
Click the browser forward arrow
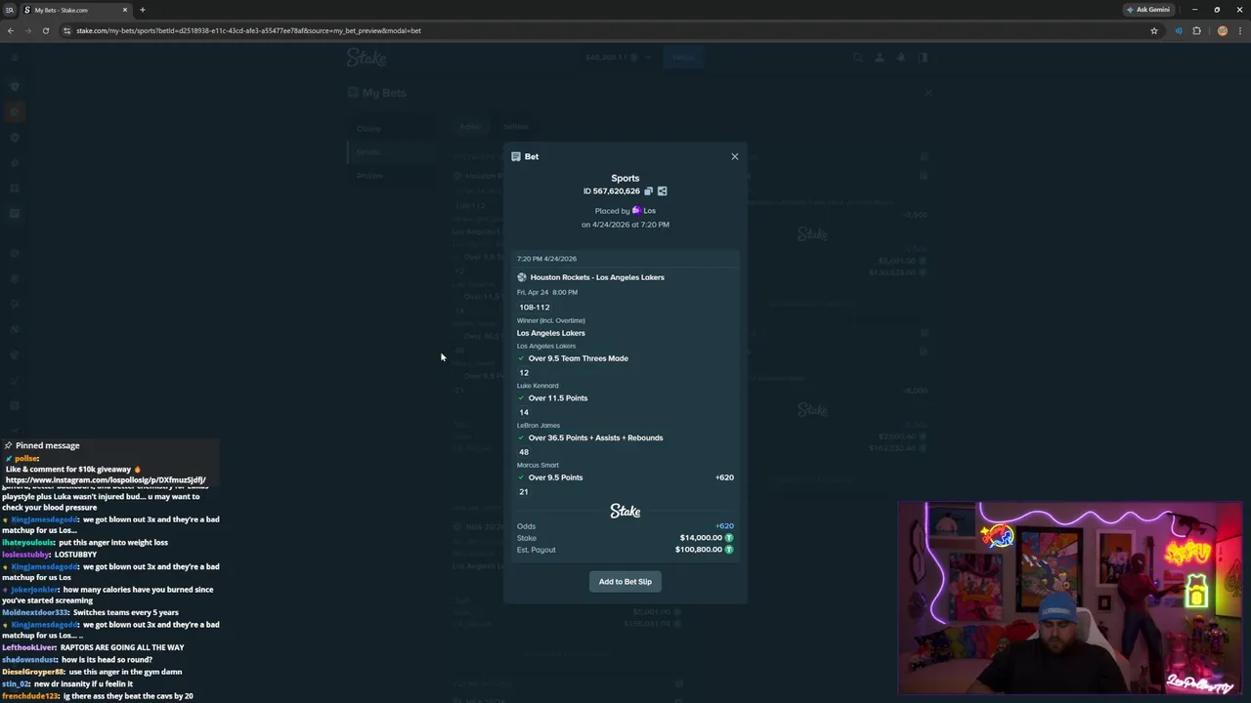tap(28, 30)
